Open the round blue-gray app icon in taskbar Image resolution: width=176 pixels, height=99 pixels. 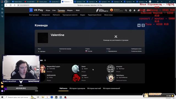(61, 97)
